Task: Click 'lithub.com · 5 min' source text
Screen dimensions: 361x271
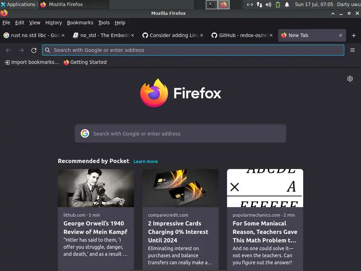Action: click(82, 215)
